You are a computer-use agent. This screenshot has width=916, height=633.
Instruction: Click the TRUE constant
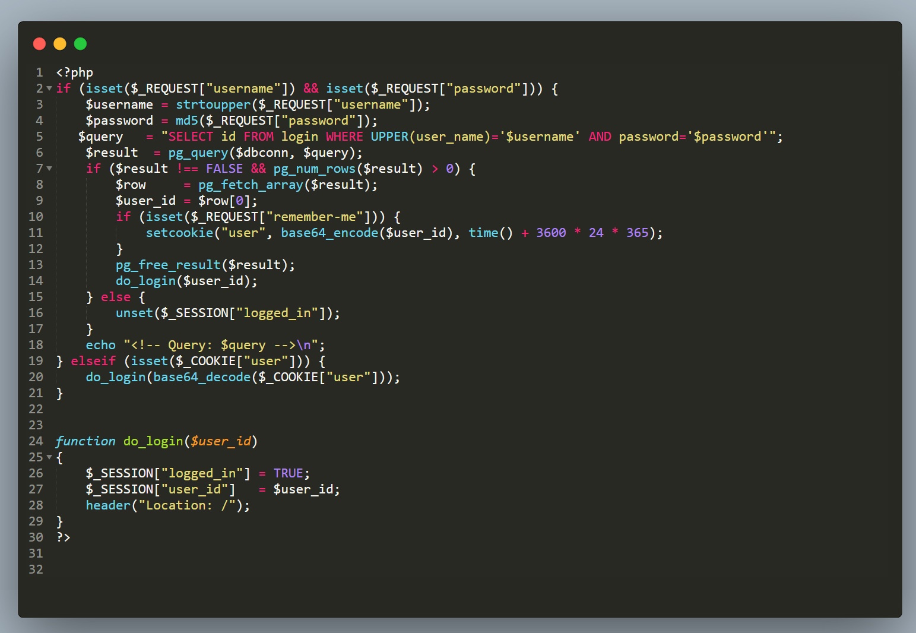pyautogui.click(x=289, y=473)
